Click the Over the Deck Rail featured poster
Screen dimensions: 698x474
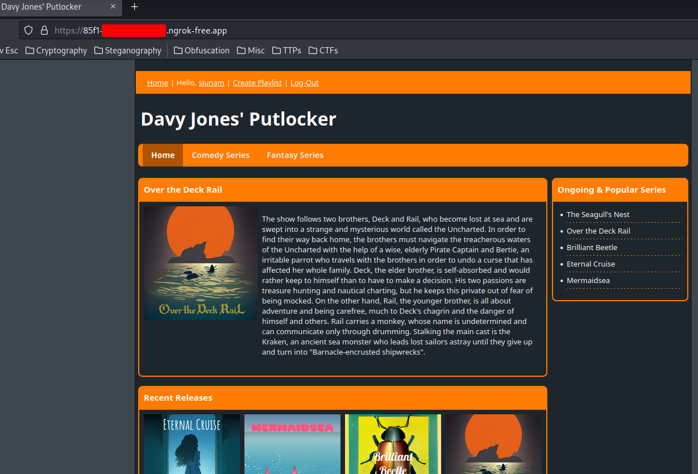201,263
